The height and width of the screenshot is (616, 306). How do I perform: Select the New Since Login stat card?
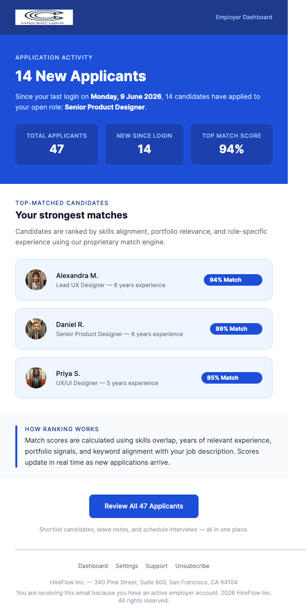click(x=144, y=145)
